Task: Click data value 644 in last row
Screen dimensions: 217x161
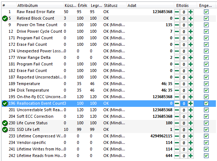Action: coord(169,156)
